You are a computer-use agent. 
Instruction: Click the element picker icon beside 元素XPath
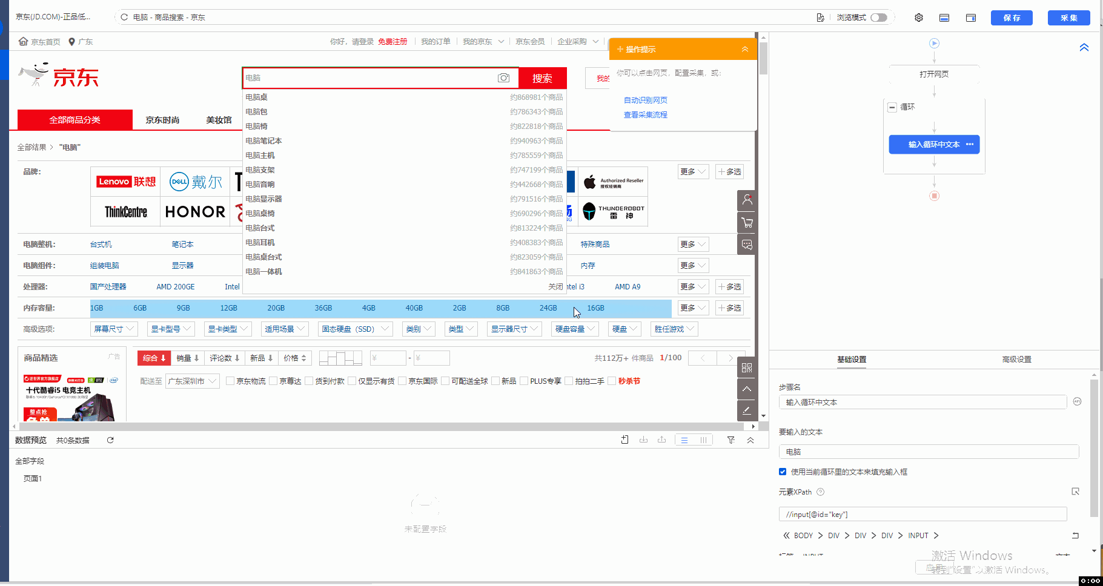pos(1075,492)
